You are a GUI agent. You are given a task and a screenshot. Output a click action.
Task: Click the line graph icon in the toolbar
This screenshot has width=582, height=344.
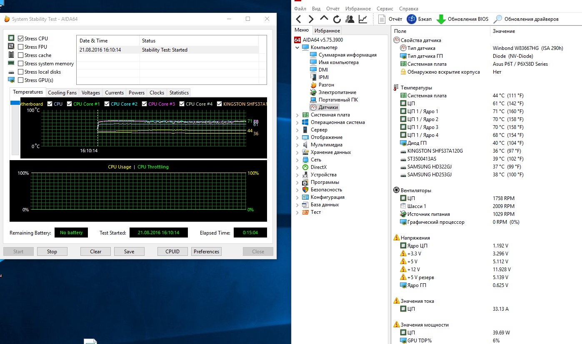363,19
